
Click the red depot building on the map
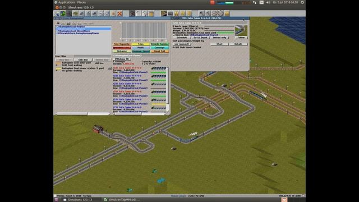point(98,129)
